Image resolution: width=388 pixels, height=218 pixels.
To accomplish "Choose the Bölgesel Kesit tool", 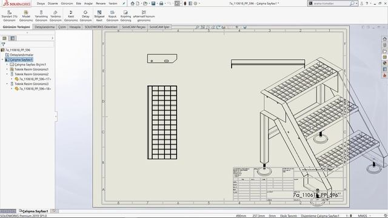I will click(99, 16).
